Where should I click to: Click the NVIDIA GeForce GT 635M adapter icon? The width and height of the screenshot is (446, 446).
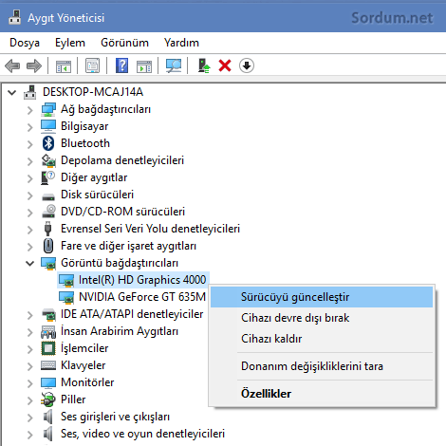pyautogui.click(x=66, y=297)
